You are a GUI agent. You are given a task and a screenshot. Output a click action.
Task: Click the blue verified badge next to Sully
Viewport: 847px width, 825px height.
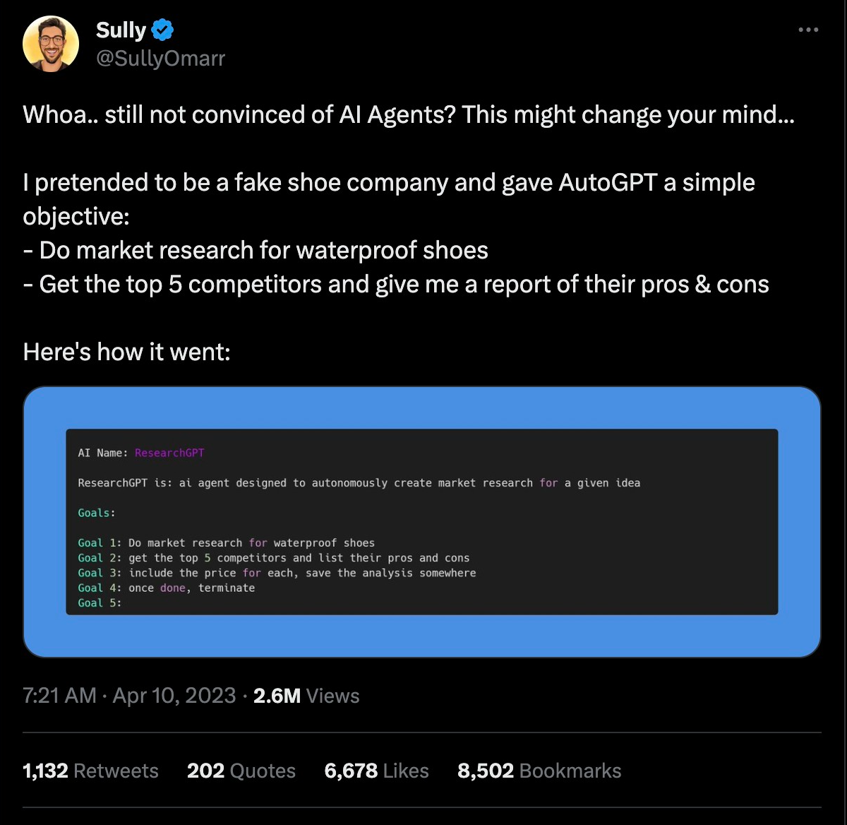point(163,30)
